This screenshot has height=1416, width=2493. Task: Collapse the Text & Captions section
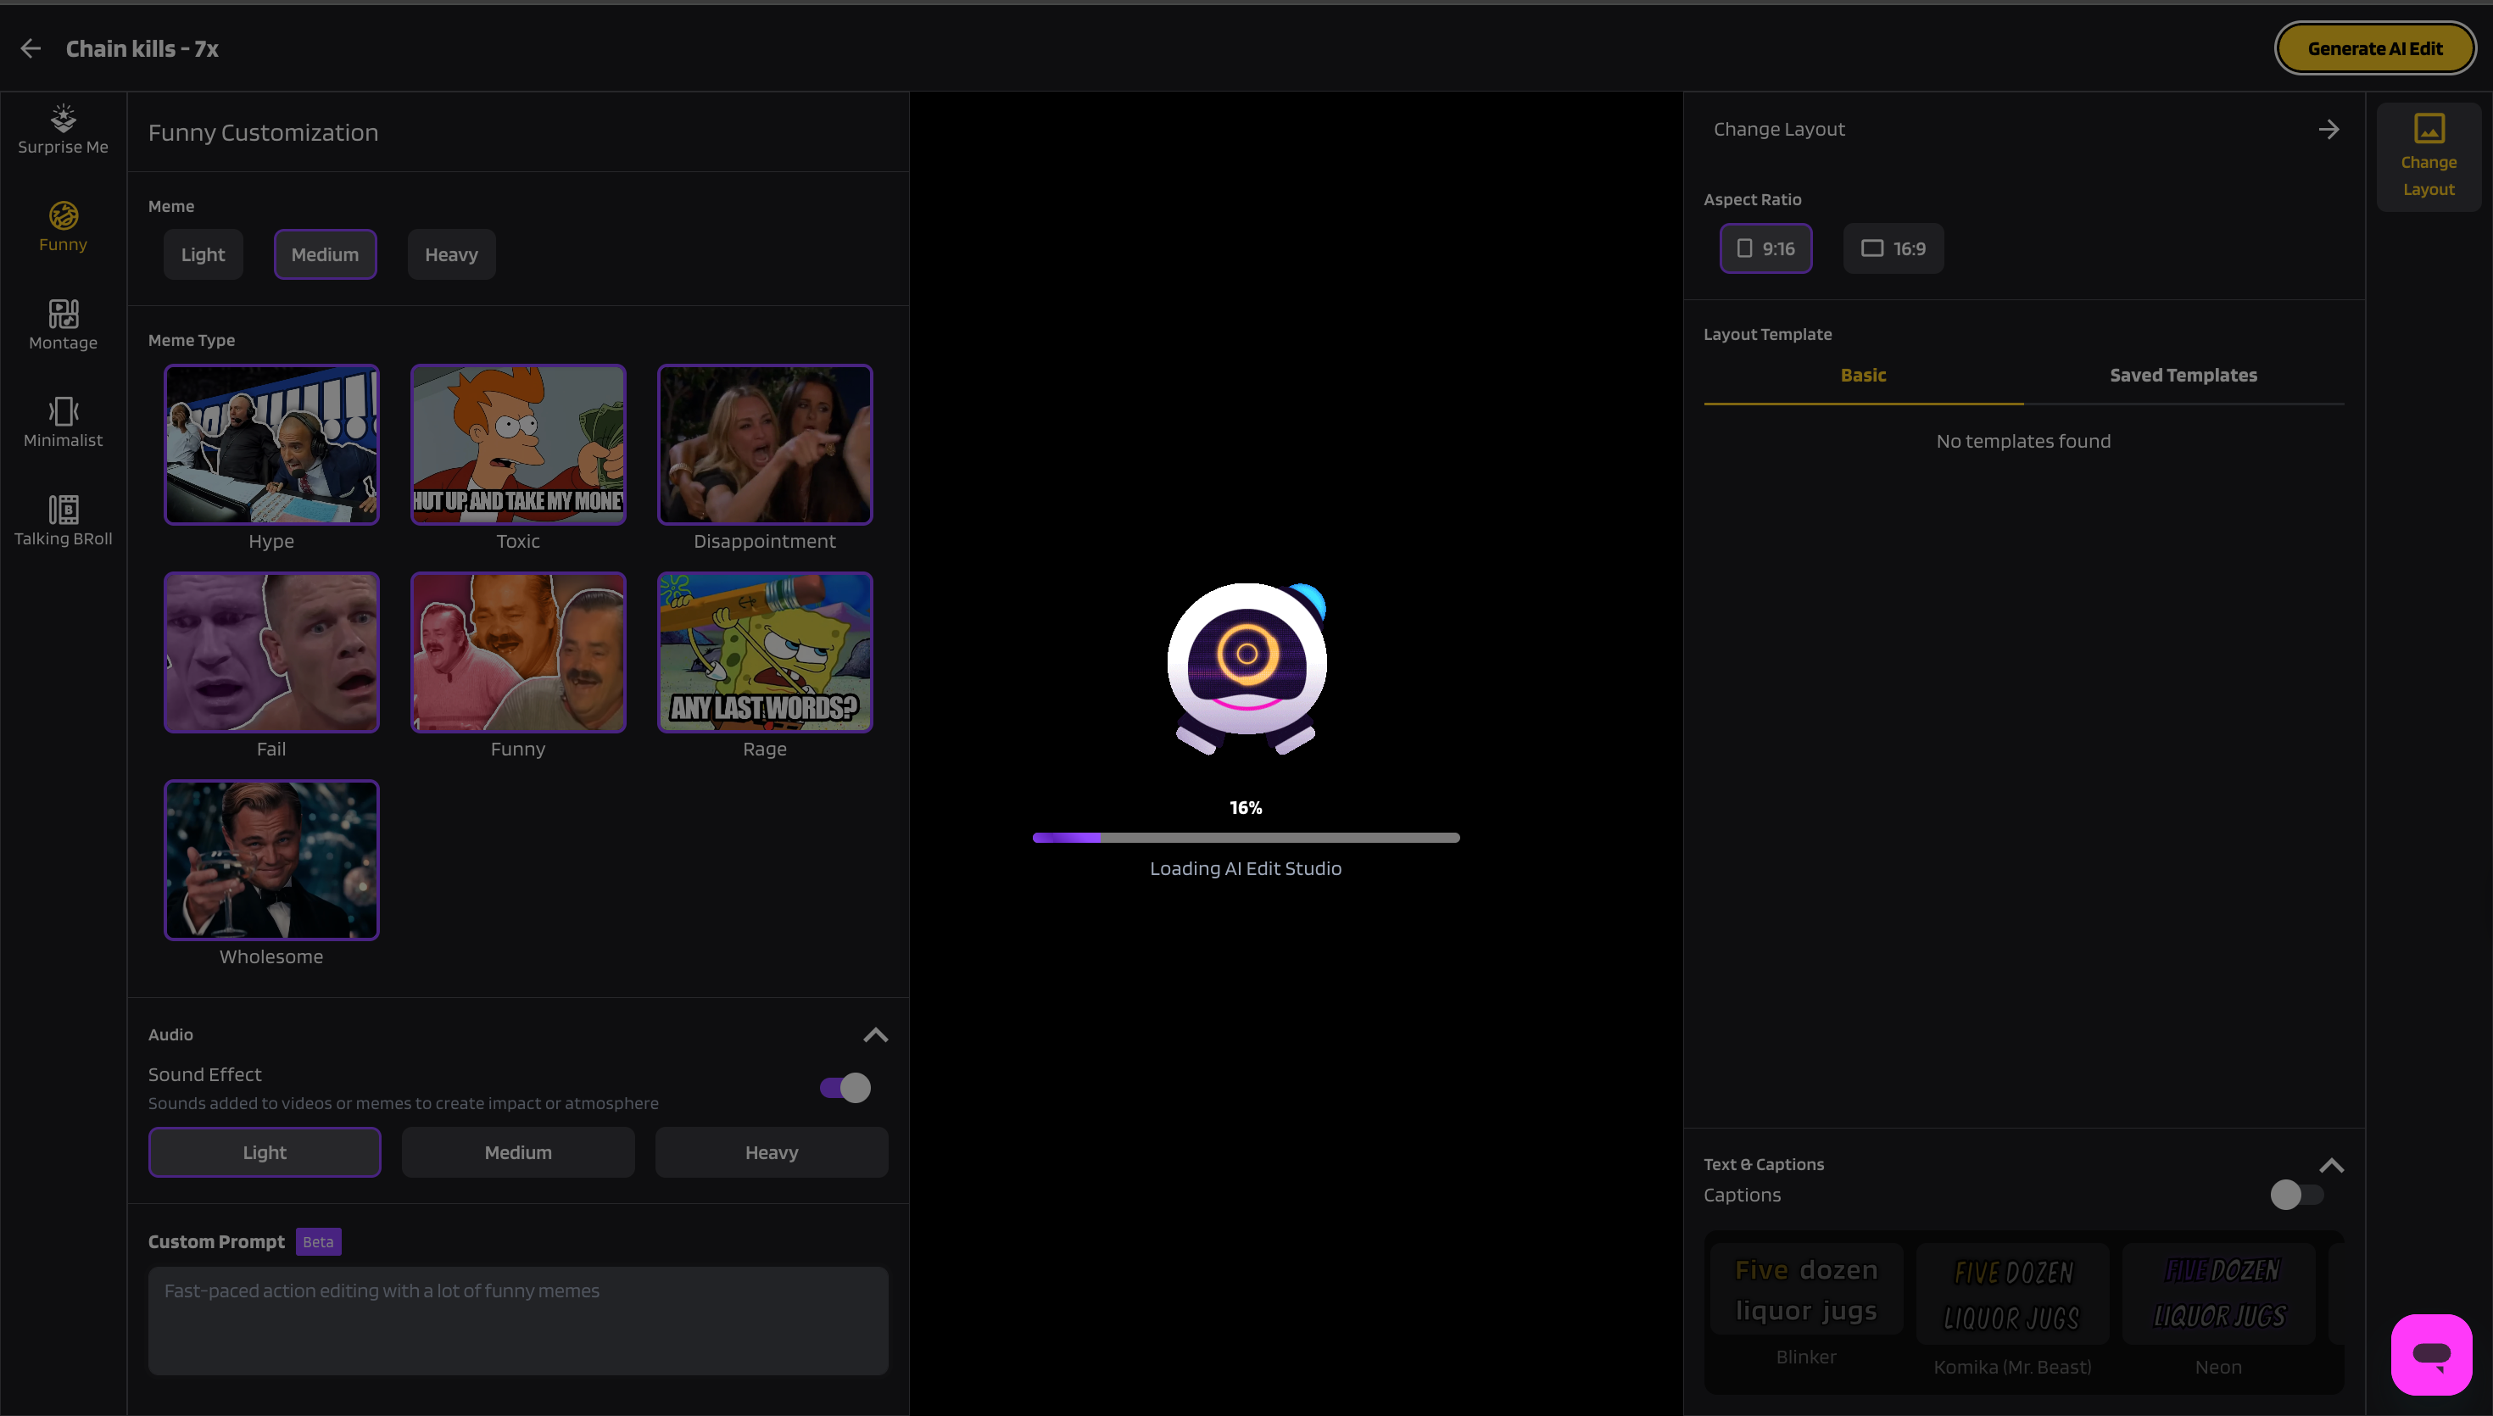click(x=2332, y=1165)
